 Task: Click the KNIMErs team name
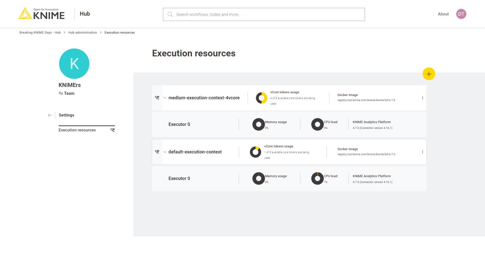click(69, 85)
